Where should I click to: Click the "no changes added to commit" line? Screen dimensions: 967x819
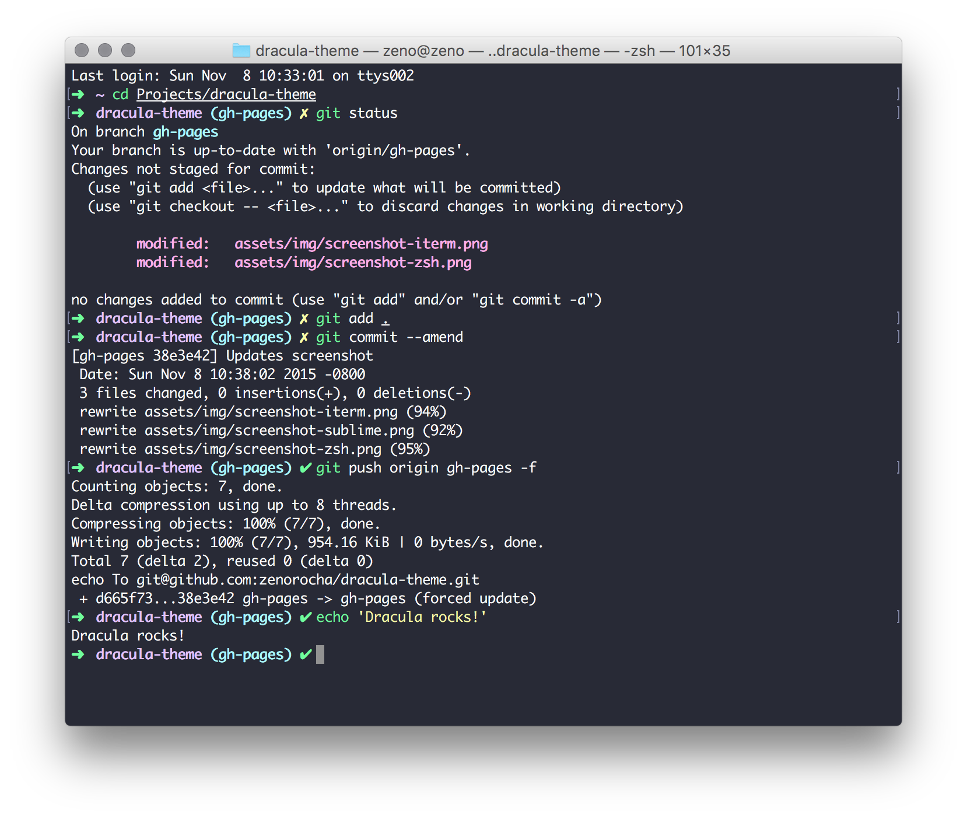point(337,300)
